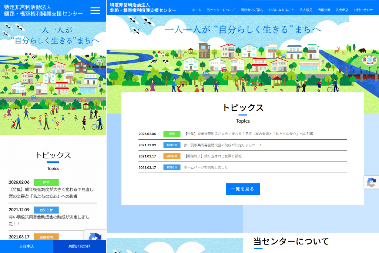The height and width of the screenshot is (253, 379).
Task: Click the green 声明 tag in desktop list
Action: (x=172, y=134)
